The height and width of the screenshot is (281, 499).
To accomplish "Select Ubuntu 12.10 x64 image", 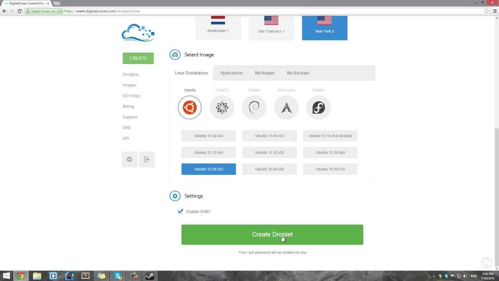I will [209, 153].
